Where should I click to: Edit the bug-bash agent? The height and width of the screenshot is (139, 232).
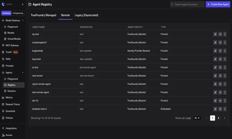tap(215, 59)
